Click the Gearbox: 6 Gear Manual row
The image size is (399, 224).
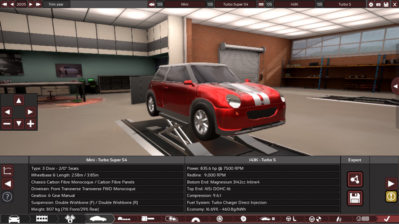107,195
